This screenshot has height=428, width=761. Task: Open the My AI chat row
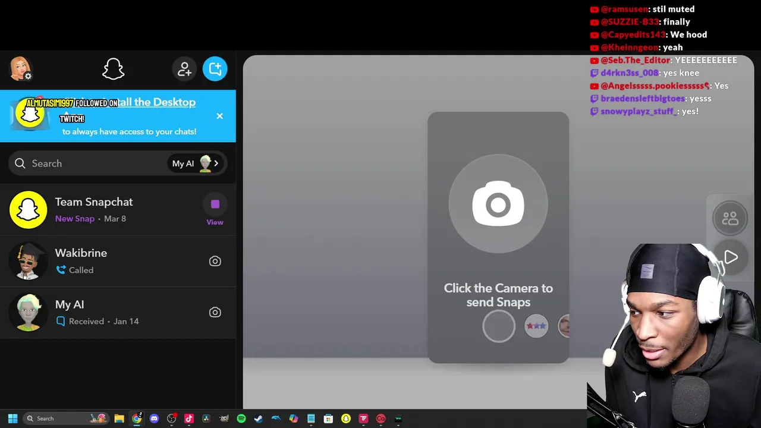[x=118, y=312]
